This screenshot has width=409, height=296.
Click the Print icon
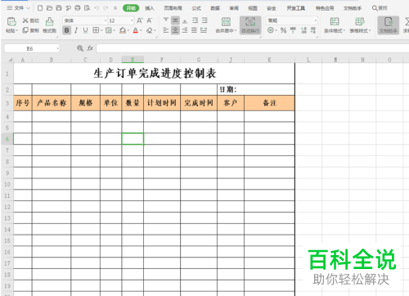point(78,8)
